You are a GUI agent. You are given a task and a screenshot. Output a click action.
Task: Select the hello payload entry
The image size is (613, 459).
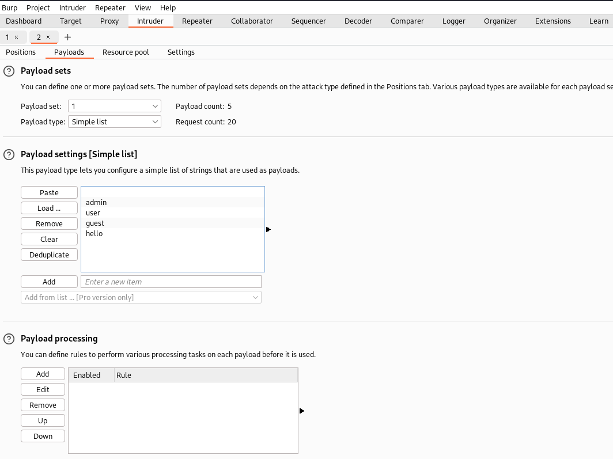(x=173, y=234)
